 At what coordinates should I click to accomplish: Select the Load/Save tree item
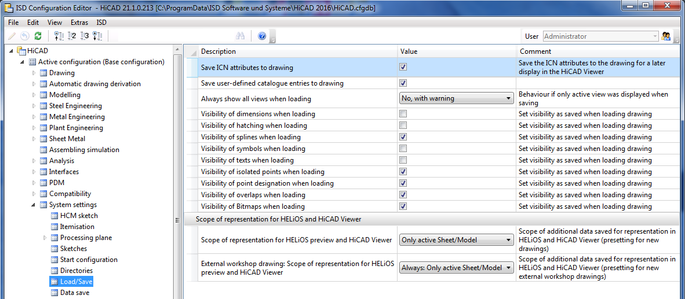pos(76,282)
